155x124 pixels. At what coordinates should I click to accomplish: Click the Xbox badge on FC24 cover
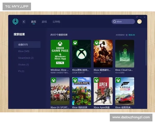(x=53, y=80)
